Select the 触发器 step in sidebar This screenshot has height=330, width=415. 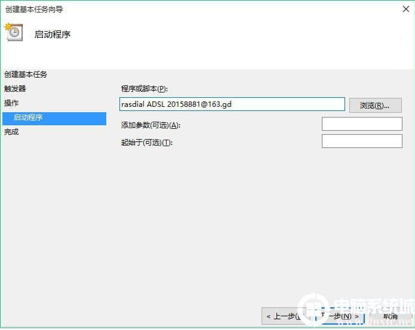15,88
